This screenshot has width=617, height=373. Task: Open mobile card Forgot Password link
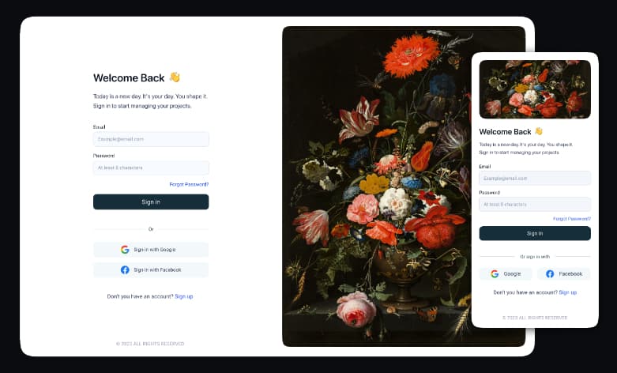coord(572,219)
